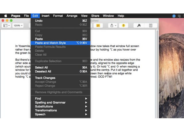Click the yellow Comment toolbar icon
This screenshot has height=132, width=184.
98,26
